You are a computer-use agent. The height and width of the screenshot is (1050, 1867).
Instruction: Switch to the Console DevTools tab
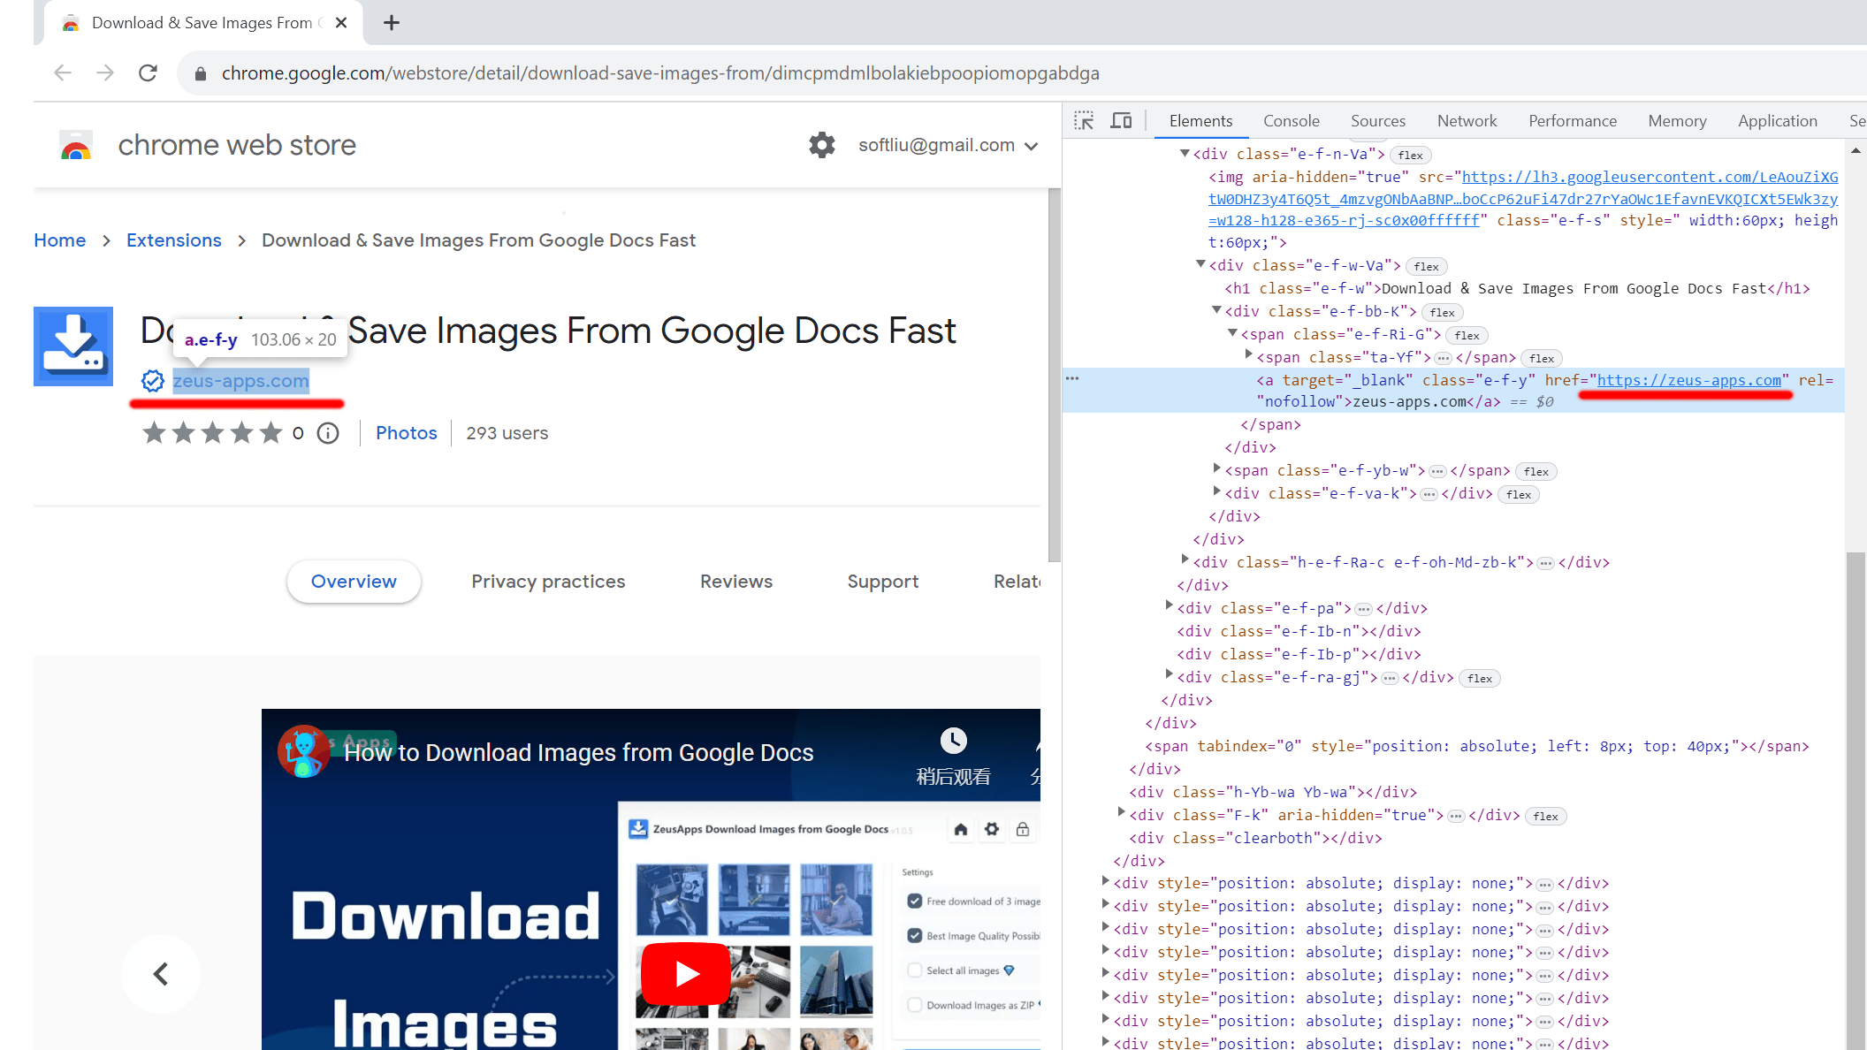(1291, 121)
